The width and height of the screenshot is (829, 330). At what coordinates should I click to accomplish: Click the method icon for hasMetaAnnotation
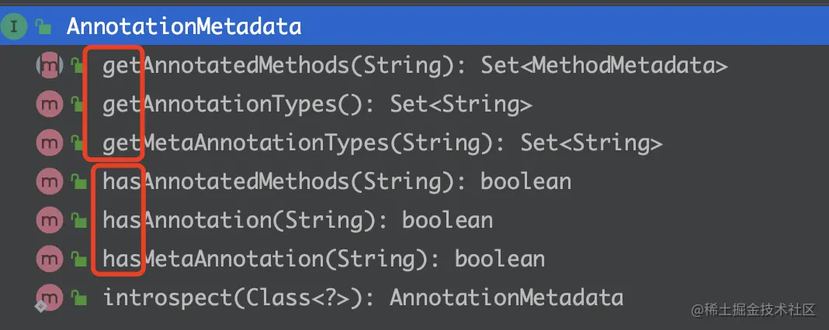pos(50,258)
